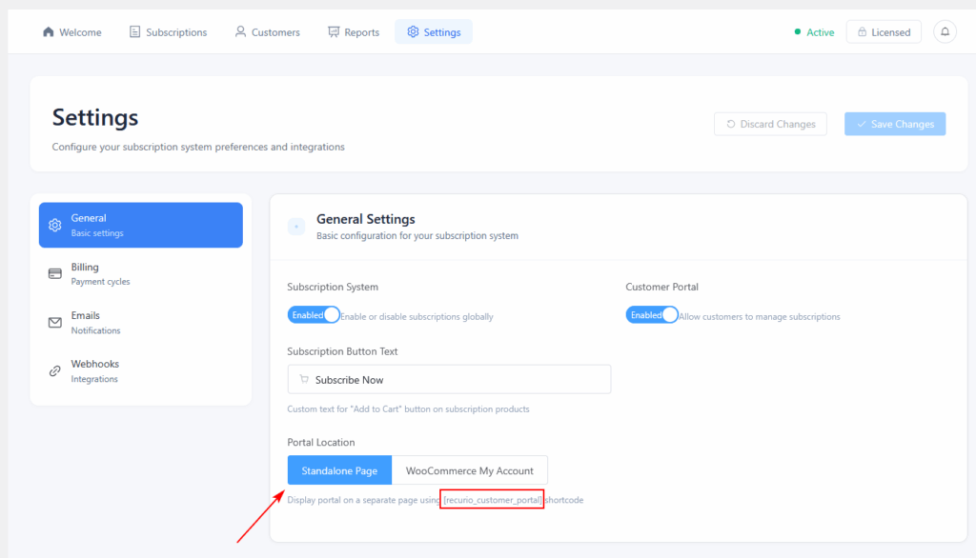976x558 pixels.
Task: Click the back chevron beside General Settings
Action: (x=296, y=227)
